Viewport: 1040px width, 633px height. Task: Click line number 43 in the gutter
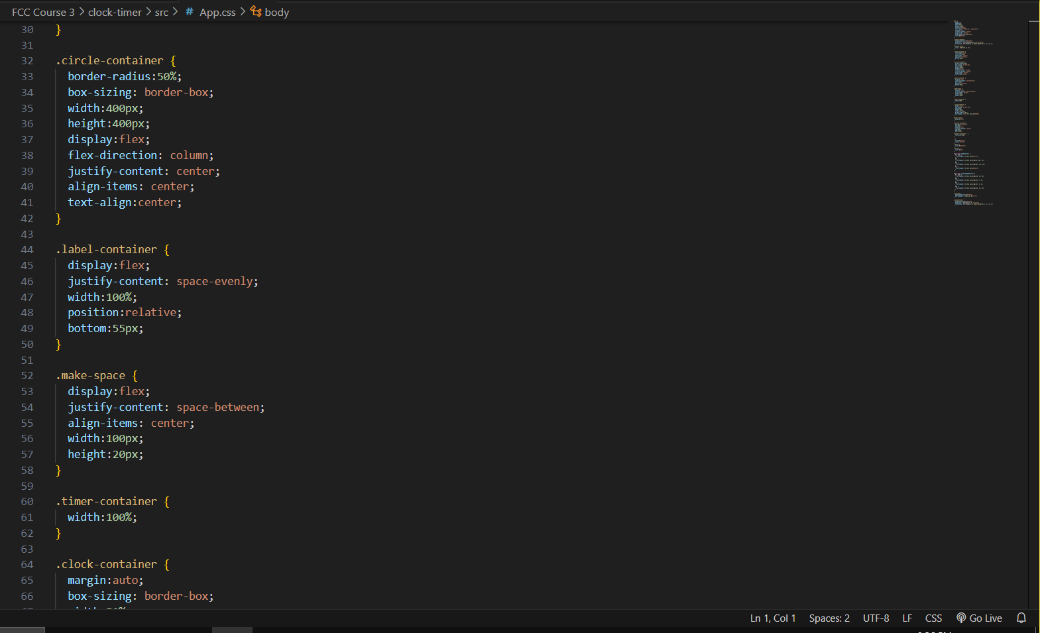coord(27,234)
